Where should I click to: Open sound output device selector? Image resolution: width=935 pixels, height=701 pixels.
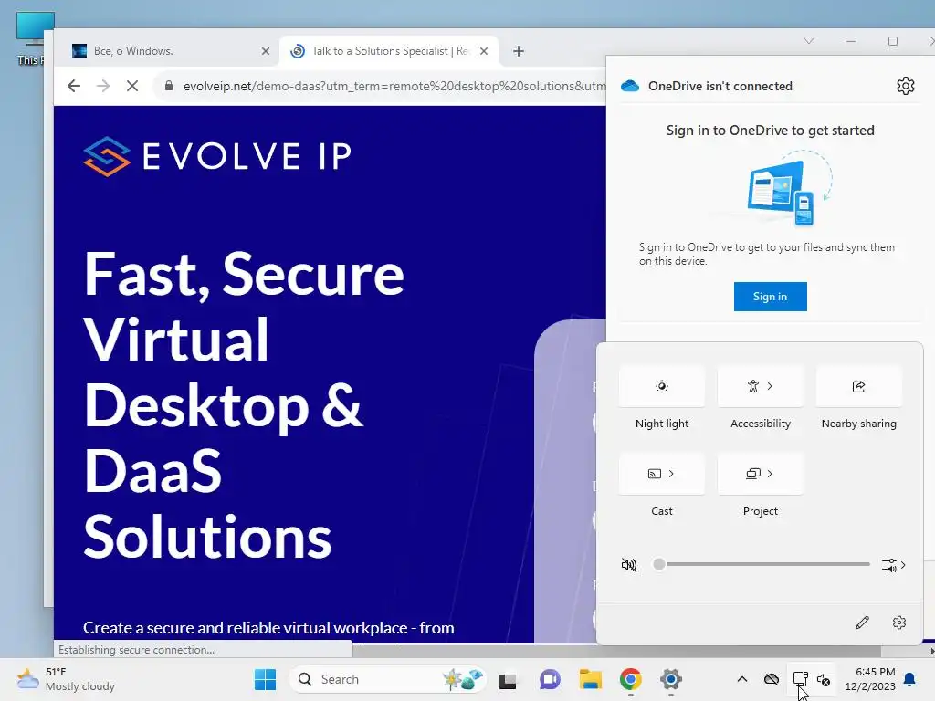893,564
